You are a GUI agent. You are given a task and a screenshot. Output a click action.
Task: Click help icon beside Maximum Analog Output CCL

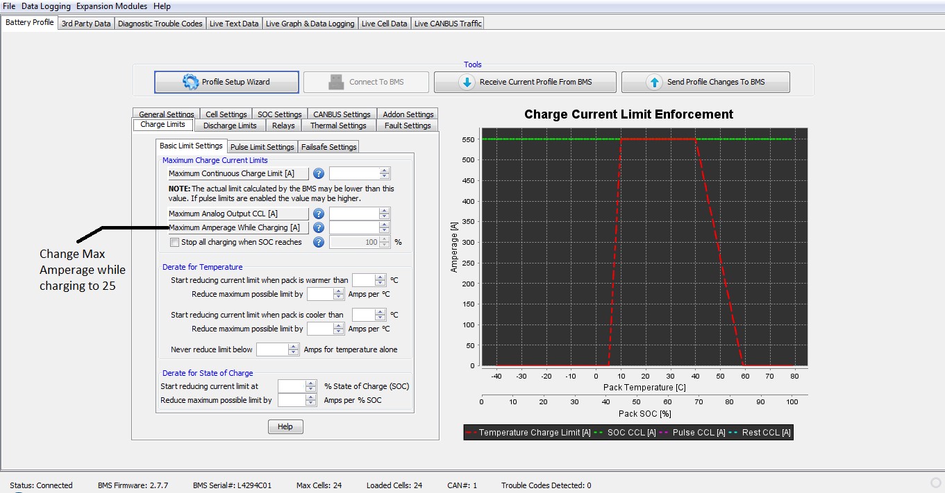pos(319,214)
